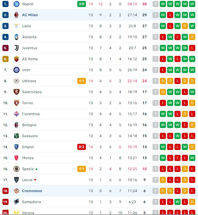
Task: Open the Cremonese team page
Action: pos(32,191)
